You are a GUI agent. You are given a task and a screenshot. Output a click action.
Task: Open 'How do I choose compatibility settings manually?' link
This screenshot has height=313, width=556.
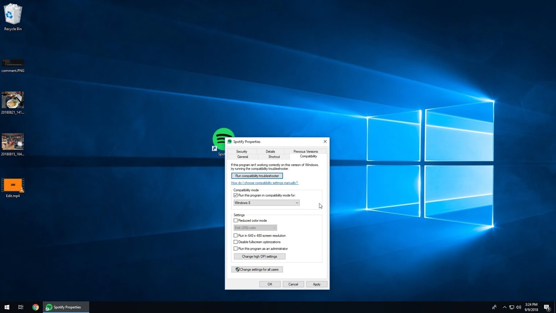[x=265, y=183]
